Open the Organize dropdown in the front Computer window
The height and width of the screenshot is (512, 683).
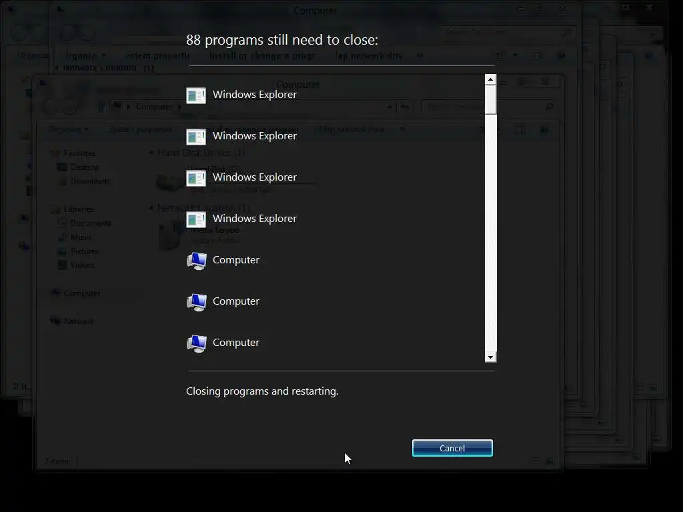69,129
